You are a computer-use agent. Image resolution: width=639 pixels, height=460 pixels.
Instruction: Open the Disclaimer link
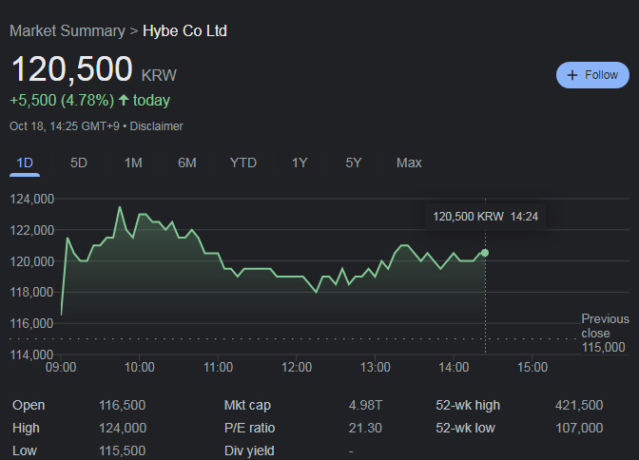[157, 126]
